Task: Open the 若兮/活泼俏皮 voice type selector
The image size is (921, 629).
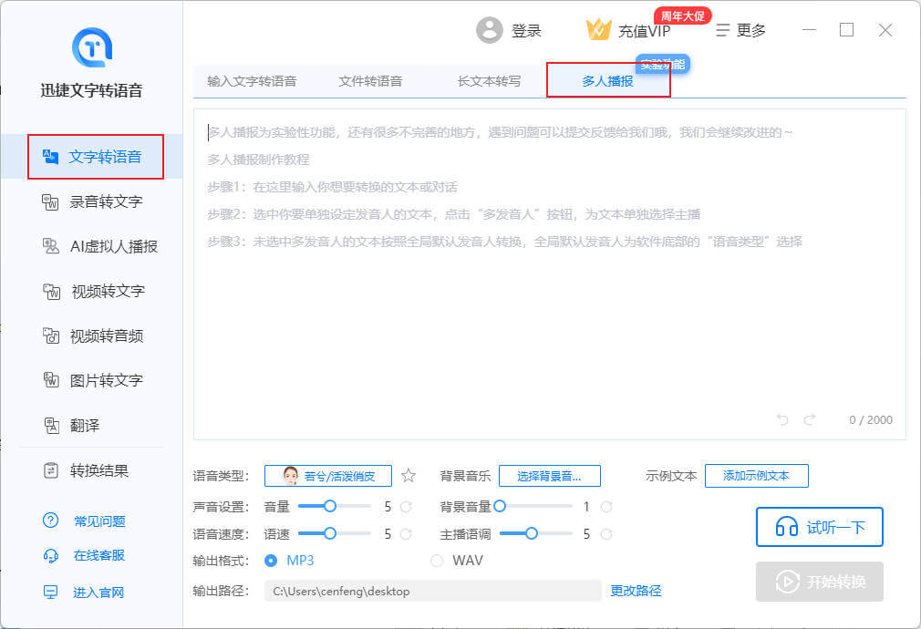Action: click(x=328, y=476)
